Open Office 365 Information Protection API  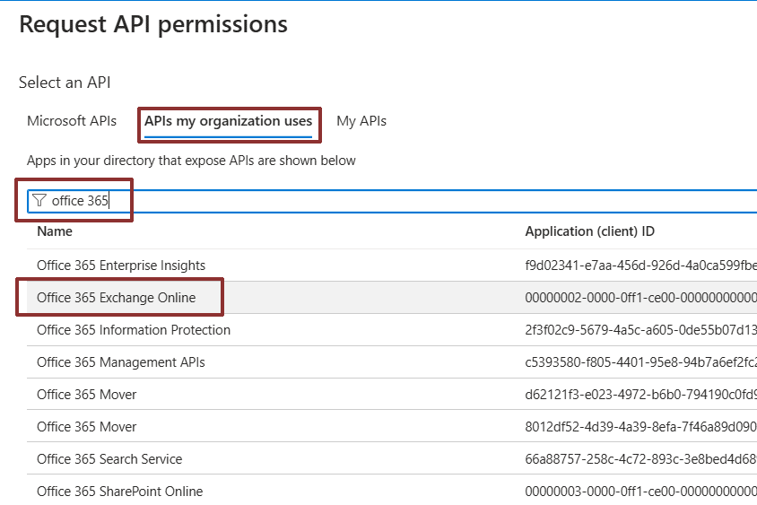[134, 330]
